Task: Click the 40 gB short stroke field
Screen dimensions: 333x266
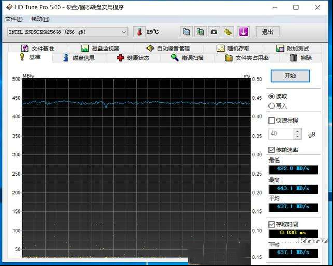Action: 281,134
